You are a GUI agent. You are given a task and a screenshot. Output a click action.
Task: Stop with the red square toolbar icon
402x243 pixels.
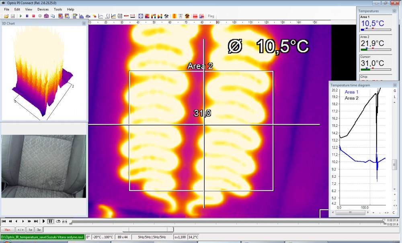tap(33, 16)
